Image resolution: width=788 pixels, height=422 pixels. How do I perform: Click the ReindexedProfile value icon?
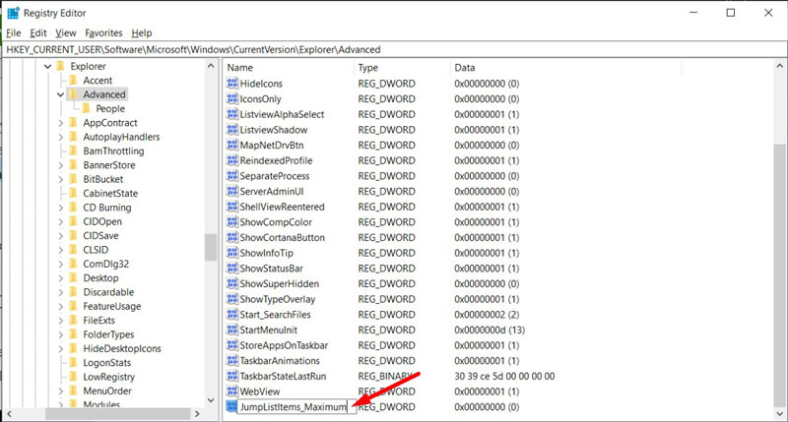(x=231, y=160)
